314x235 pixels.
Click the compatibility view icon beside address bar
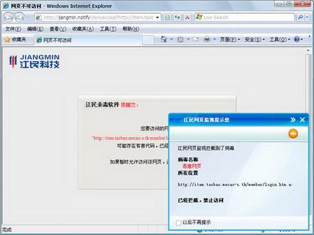(167, 18)
